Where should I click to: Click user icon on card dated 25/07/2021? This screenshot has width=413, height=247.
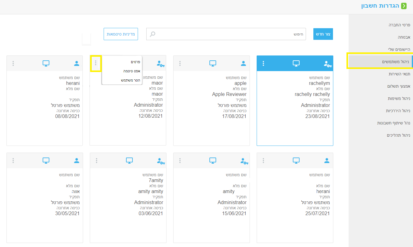327,160
